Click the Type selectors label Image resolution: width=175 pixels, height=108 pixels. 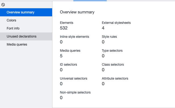click(112, 51)
